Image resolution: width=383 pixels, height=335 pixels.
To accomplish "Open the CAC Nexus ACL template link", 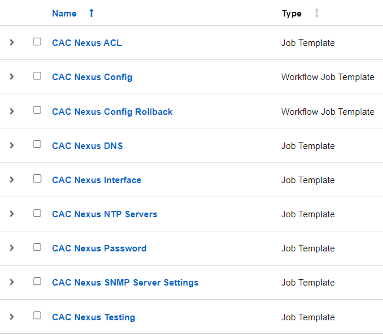I will (87, 43).
